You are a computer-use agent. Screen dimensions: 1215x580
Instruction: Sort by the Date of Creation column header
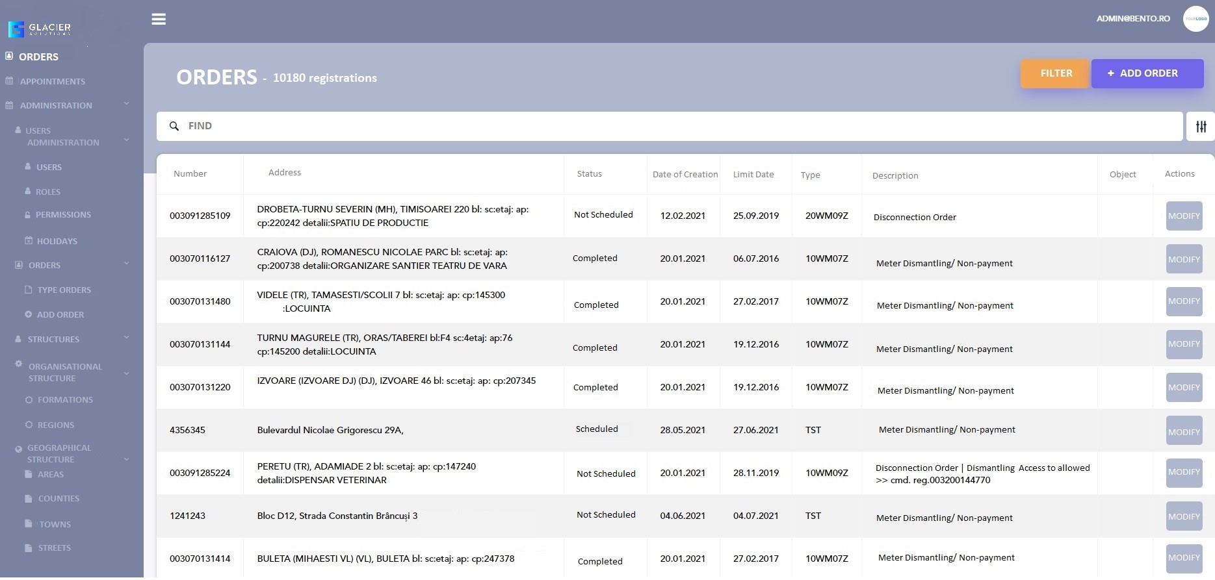[x=685, y=175]
